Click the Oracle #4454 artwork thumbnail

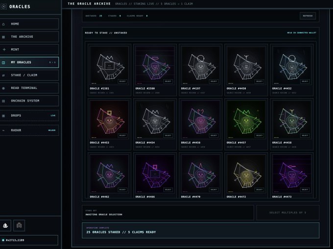[155, 120]
